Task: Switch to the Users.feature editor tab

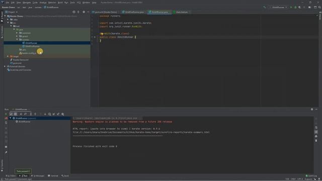Action: point(182,12)
